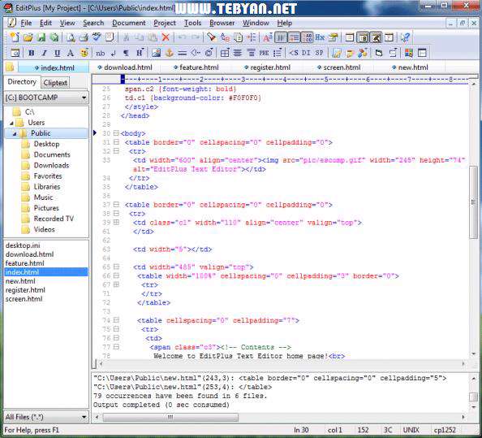Select screen.html in the file list
The height and width of the screenshot is (438, 482).
click(24, 299)
